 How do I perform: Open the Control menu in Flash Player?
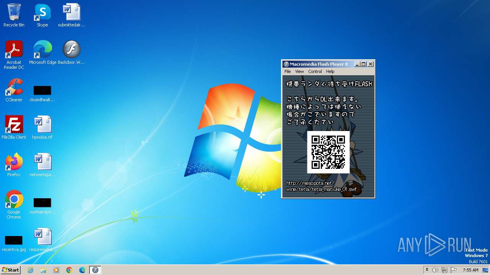coord(315,71)
